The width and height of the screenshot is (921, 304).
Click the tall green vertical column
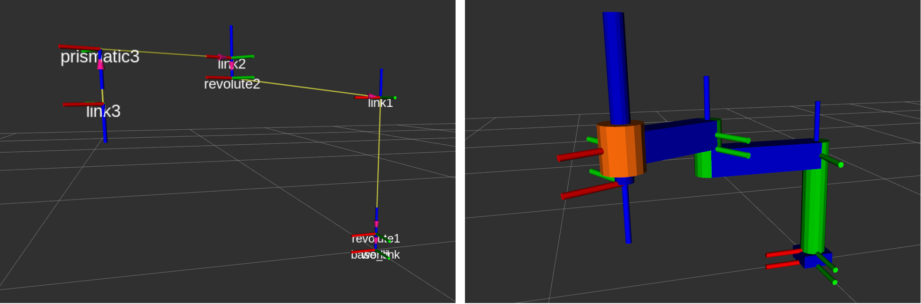pos(814,206)
